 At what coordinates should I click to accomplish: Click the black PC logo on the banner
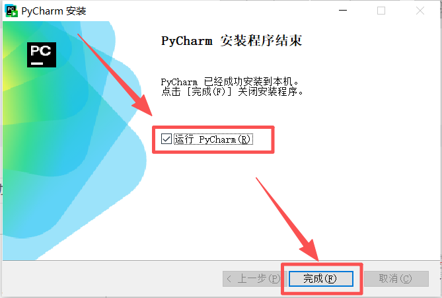pos(42,55)
